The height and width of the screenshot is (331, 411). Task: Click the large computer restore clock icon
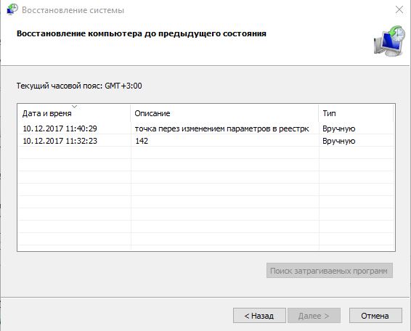tap(389, 41)
